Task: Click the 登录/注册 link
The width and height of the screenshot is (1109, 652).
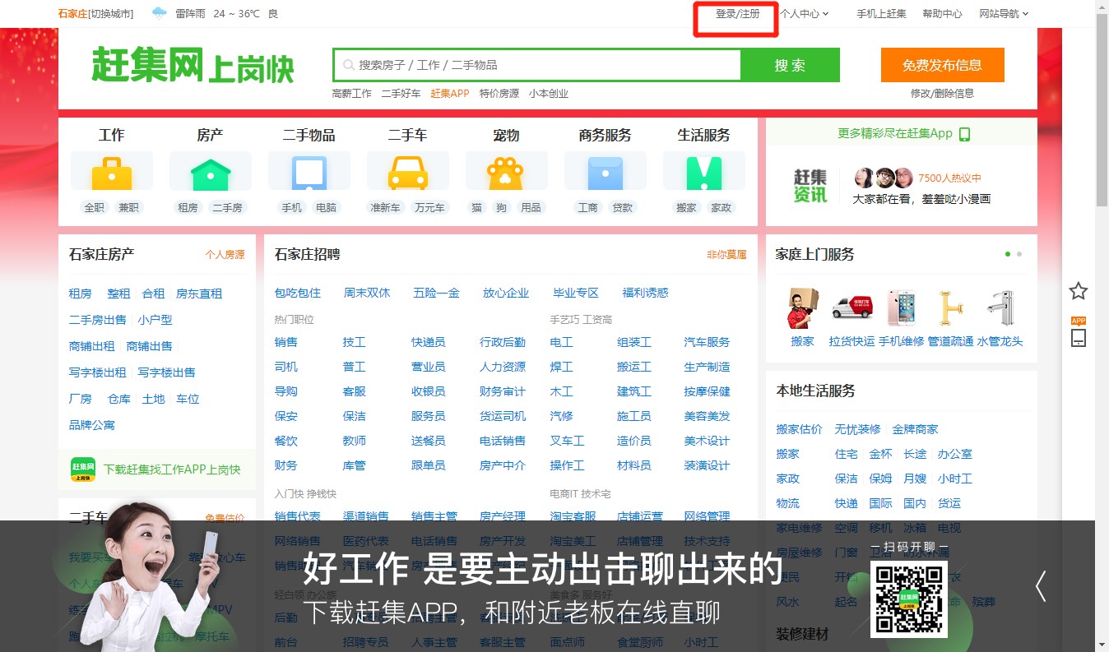Action: coord(737,14)
